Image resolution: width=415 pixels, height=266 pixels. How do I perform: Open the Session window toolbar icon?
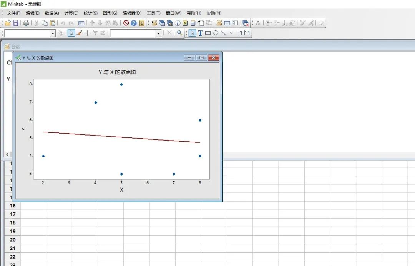[x=219, y=23]
